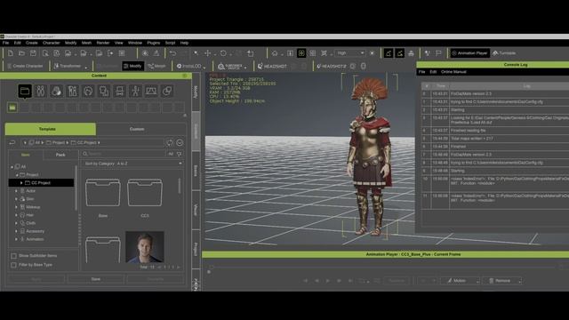Image resolution: width=569 pixels, height=320 pixels.
Task: Open the Character menu
Action: 52,43
